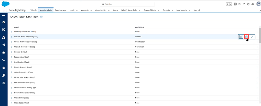The height and width of the screenshot is (106, 261).
Task: Open the User tab
Action: [x=197, y=10]
